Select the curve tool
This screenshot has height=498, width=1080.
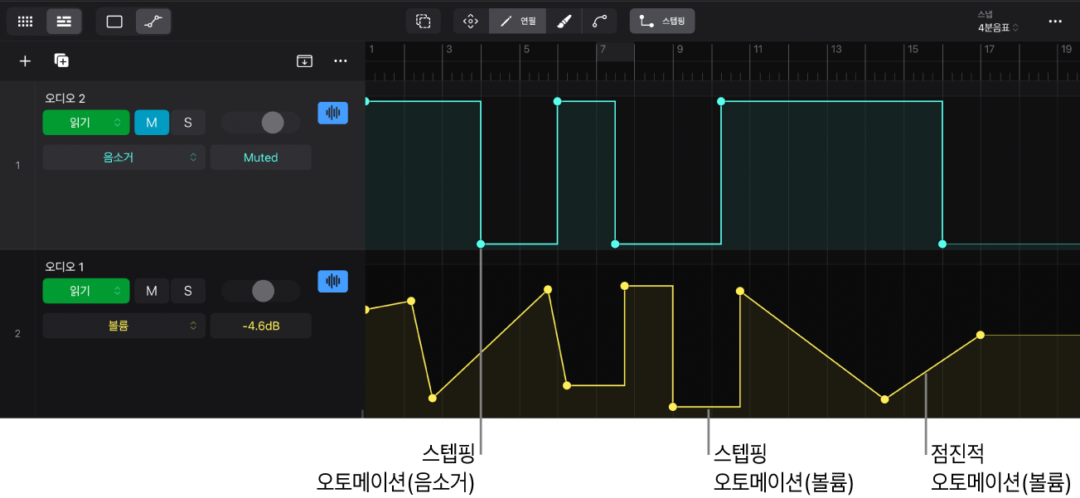point(600,22)
